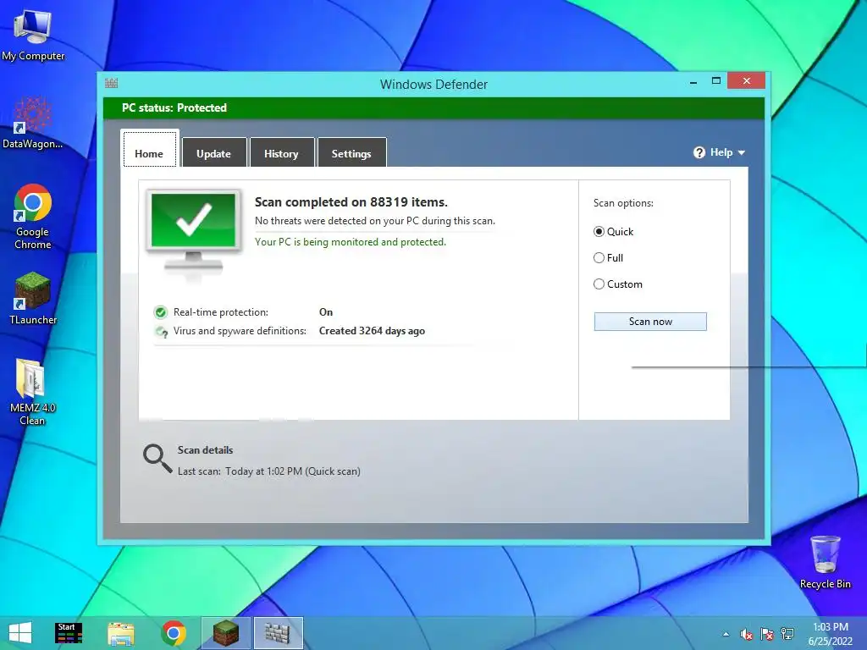This screenshot has width=867, height=650.
Task: Click the Real-time protection status icon
Action: (x=160, y=312)
